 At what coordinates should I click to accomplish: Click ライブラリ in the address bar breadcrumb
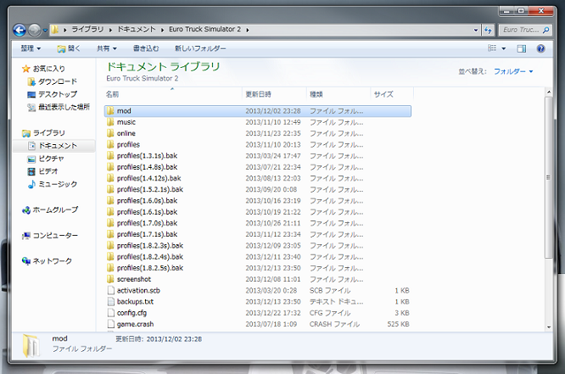(x=87, y=30)
